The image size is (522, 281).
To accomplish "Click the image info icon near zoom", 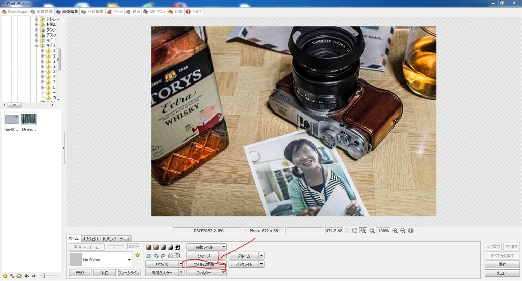I will coord(411,231).
